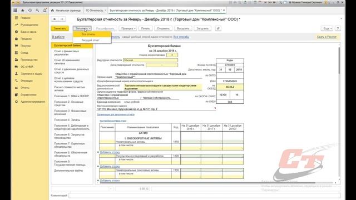Go forward with the right arrow button
This screenshot has height=200, width=356.
click(x=62, y=19)
